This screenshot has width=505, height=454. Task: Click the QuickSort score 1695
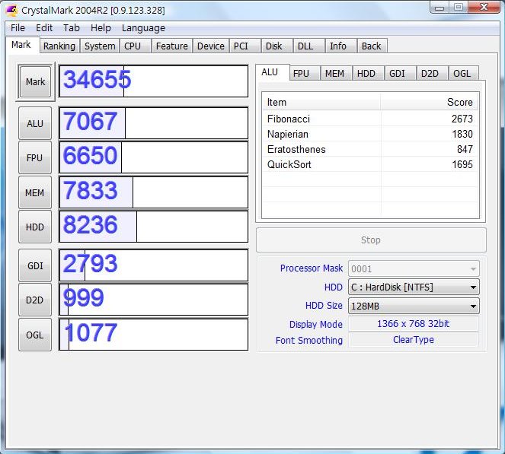coord(462,164)
